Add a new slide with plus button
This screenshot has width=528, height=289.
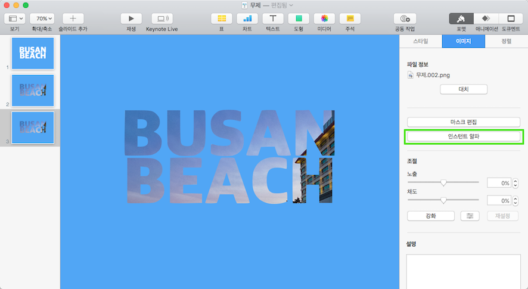pyautogui.click(x=73, y=18)
